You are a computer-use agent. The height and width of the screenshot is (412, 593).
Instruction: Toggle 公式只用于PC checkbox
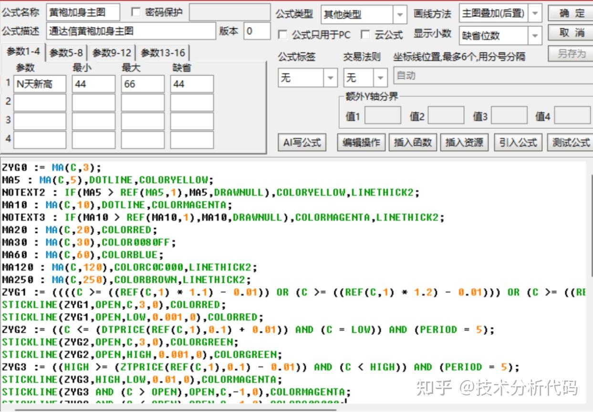pyautogui.click(x=282, y=34)
